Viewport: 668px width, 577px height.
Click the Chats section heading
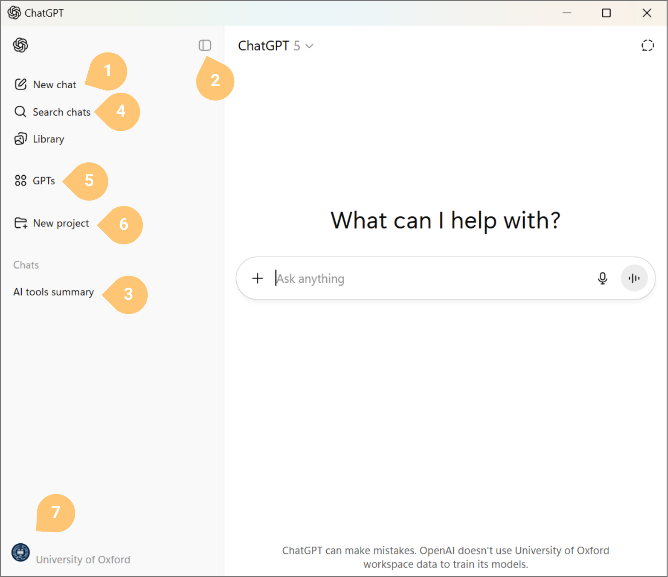pos(26,265)
